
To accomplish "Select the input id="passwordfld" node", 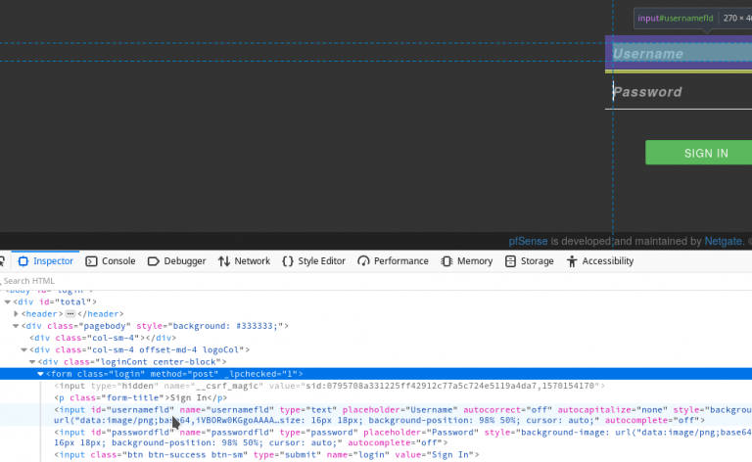I will click(402, 438).
